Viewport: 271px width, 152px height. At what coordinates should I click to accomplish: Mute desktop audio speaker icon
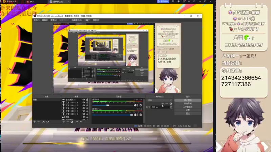click(x=136, y=105)
